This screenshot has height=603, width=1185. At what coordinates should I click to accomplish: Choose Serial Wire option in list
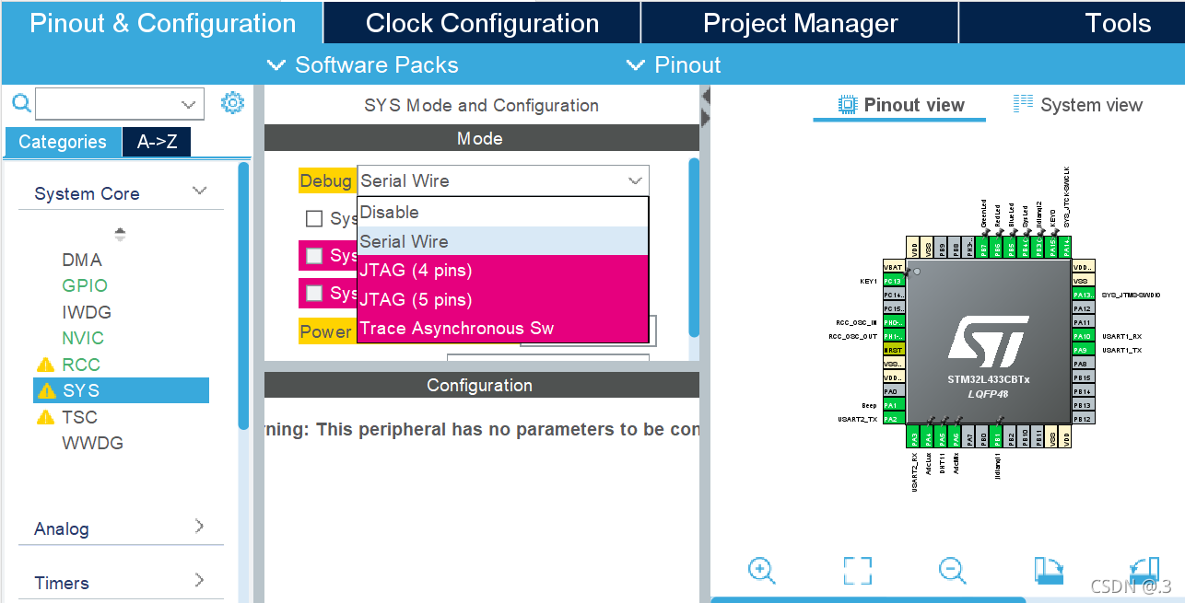coord(503,241)
